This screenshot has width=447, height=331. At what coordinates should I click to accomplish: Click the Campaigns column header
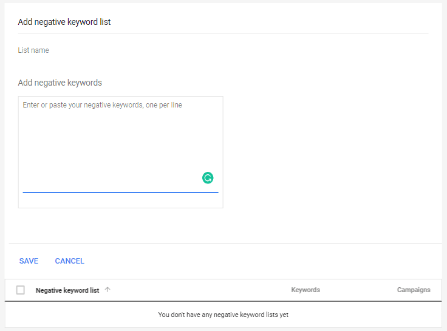pyautogui.click(x=414, y=290)
